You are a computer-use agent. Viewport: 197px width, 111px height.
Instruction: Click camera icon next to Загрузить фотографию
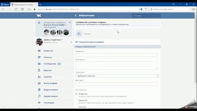coord(77,42)
